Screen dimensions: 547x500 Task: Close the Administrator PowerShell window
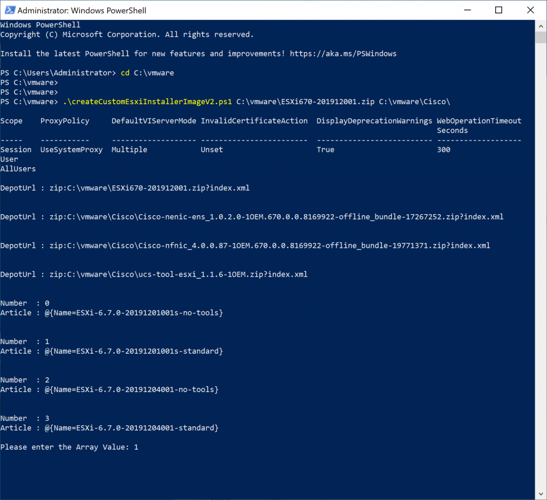click(530, 10)
